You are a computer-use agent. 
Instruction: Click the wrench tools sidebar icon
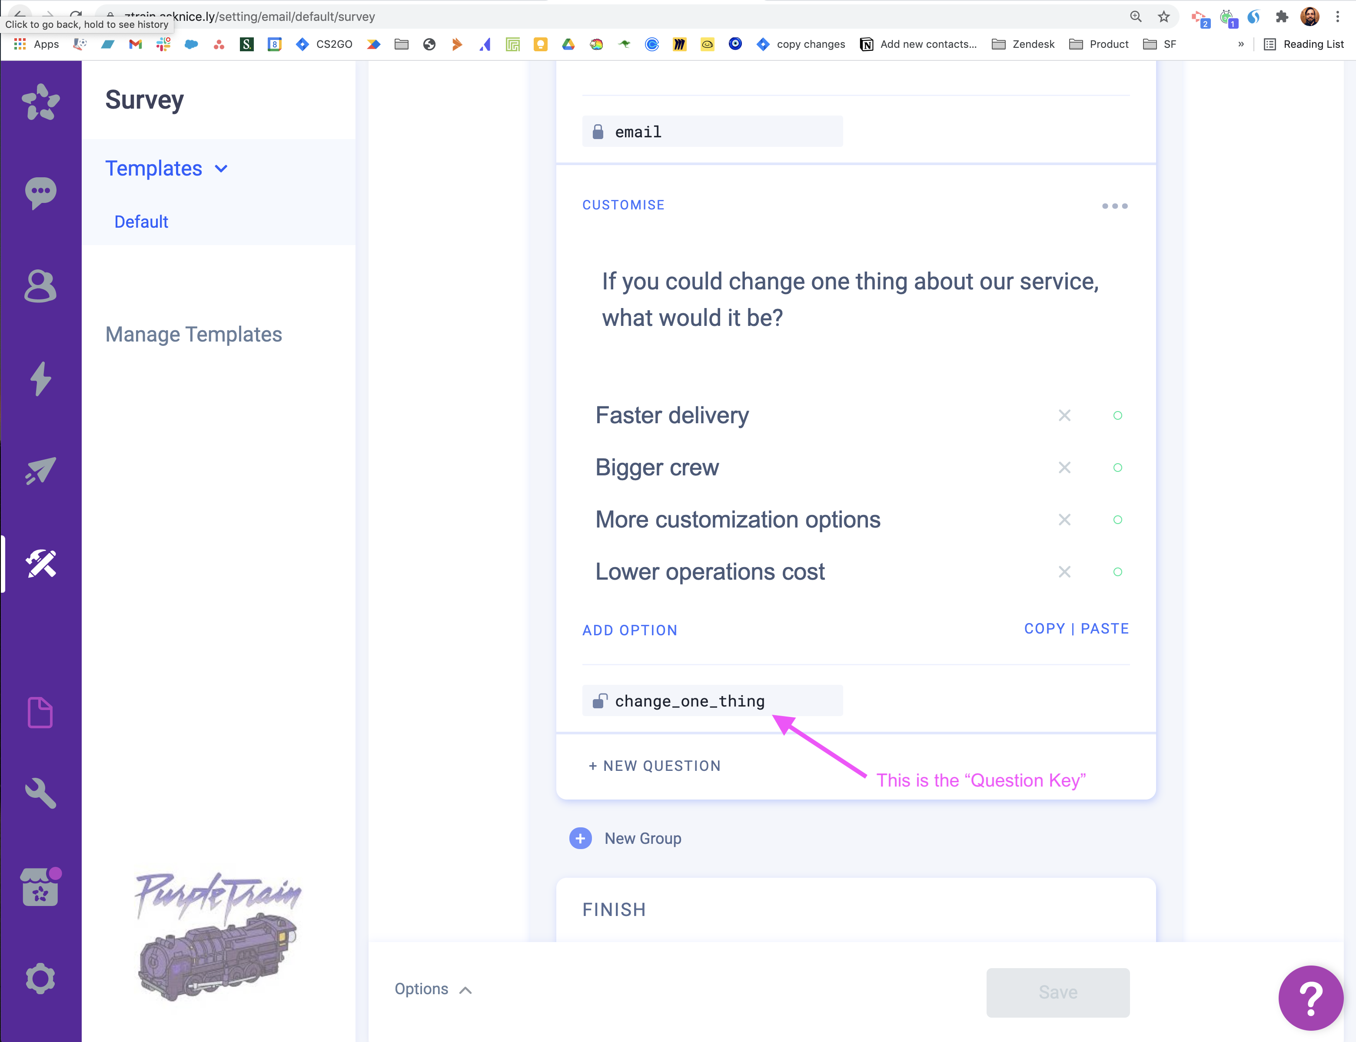(x=40, y=793)
